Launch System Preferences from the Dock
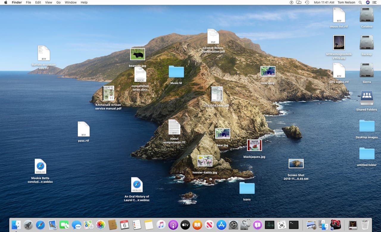This screenshot has width=381, height=232. pyautogui.click(x=233, y=225)
